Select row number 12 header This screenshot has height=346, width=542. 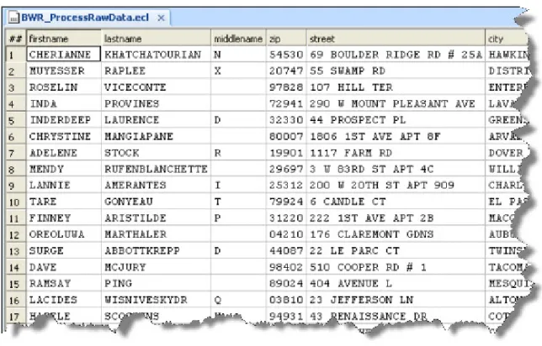pyautogui.click(x=15, y=234)
